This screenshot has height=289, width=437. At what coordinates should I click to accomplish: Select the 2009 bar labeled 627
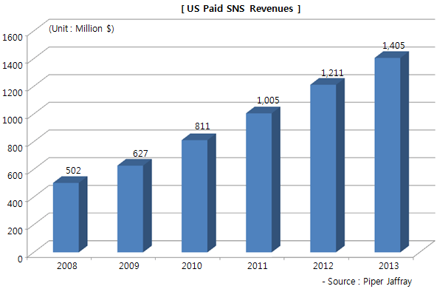pyautogui.click(x=134, y=206)
